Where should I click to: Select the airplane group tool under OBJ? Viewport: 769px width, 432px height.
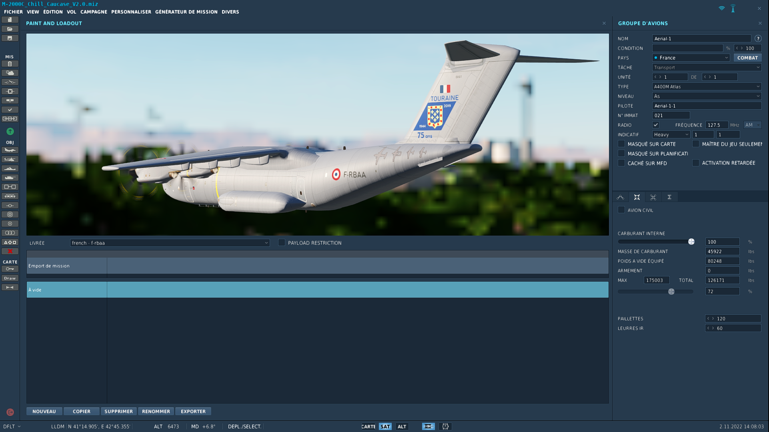click(x=10, y=150)
